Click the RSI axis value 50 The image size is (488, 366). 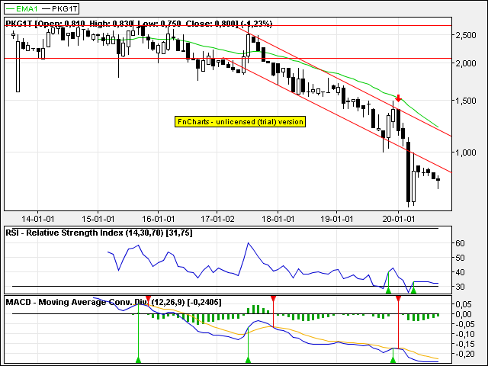[x=460, y=258]
